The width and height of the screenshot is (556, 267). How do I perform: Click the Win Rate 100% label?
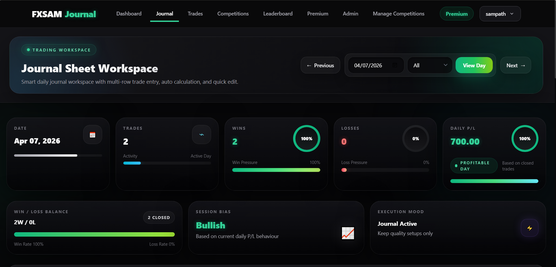pos(29,244)
